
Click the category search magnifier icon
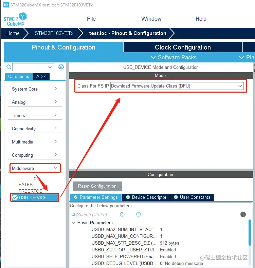(9, 67)
